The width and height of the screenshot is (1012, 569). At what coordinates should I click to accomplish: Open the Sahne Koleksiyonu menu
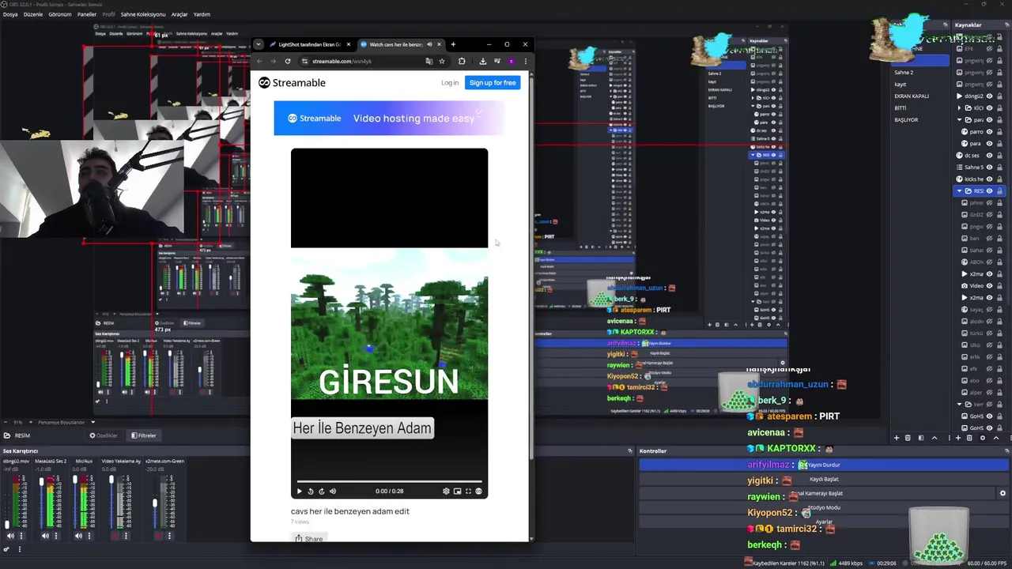click(143, 14)
